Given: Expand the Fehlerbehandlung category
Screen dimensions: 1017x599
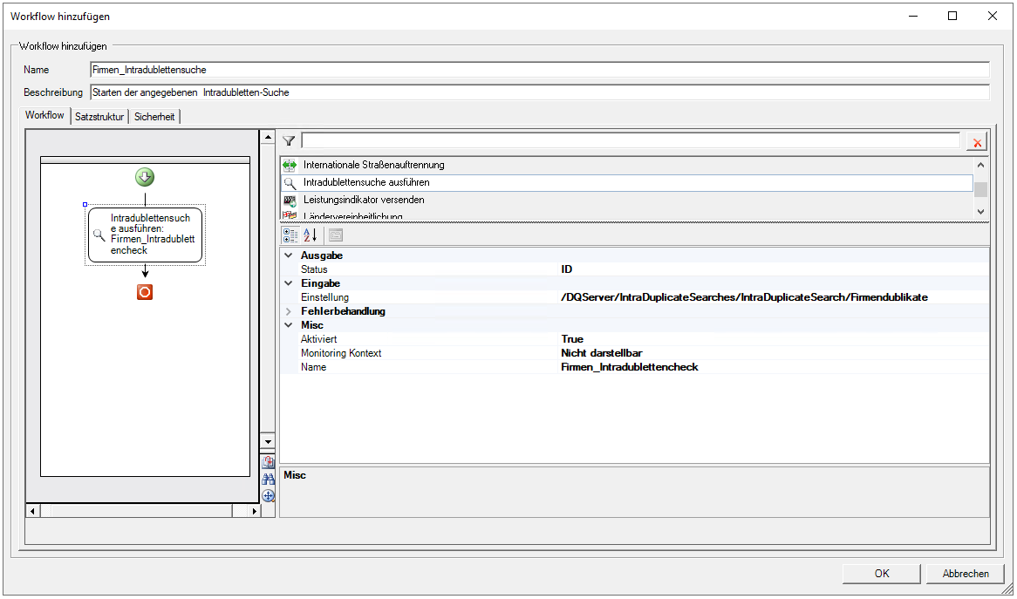Looking at the screenshot, I should pos(289,311).
